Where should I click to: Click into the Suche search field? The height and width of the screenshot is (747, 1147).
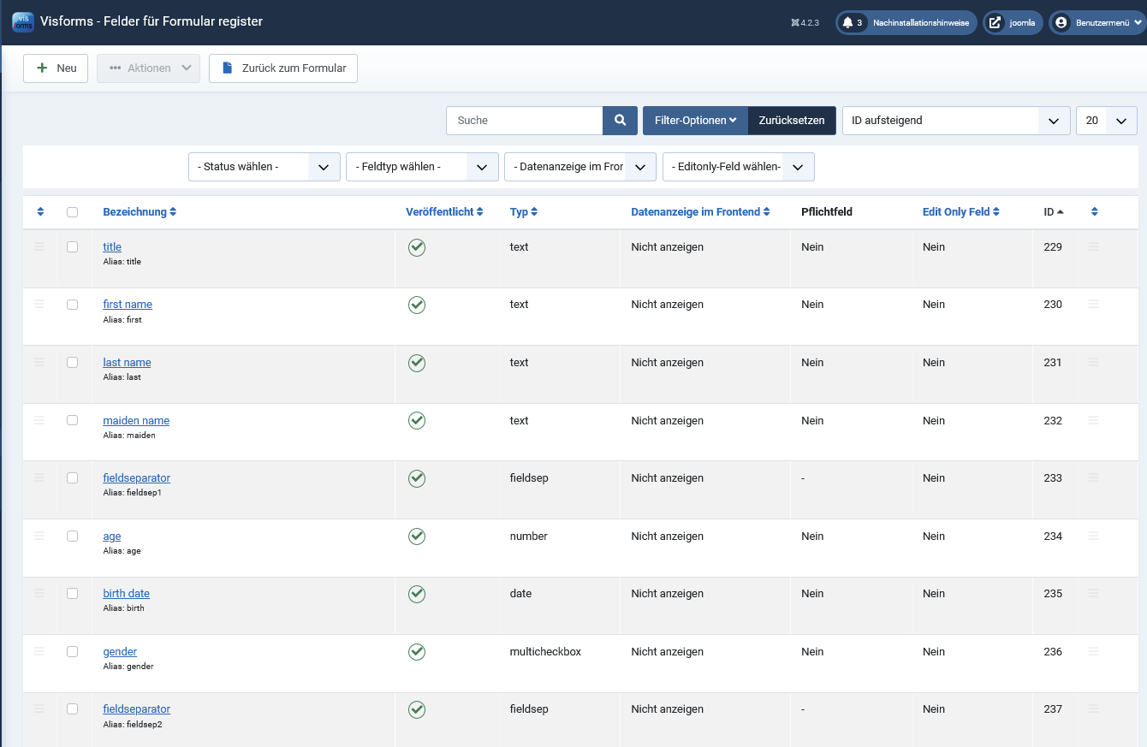tap(524, 121)
